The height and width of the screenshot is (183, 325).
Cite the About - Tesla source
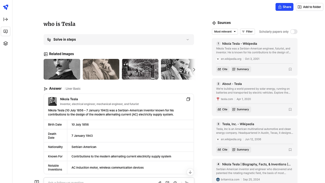click(x=223, y=109)
